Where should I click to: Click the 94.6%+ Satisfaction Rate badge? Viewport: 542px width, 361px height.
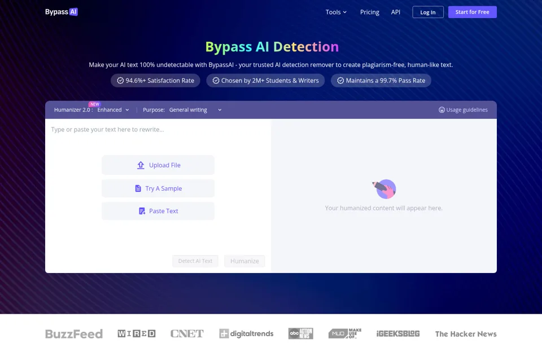point(155,81)
